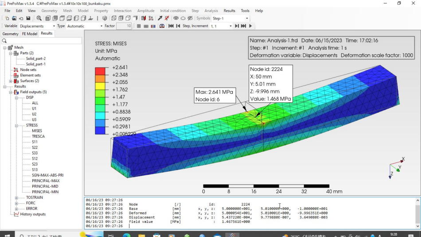
Task: Jump to the first step increment
Action: [x=171, y=26]
